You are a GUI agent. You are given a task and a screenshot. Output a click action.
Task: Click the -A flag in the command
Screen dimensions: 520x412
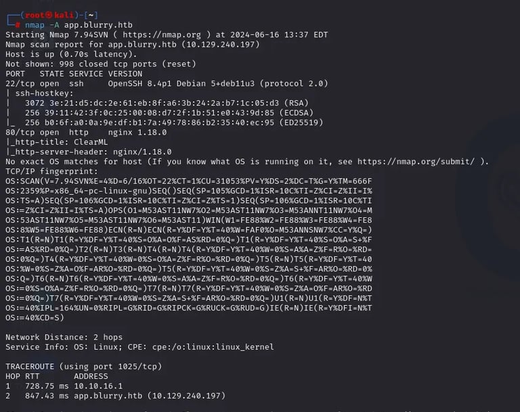click(56, 24)
